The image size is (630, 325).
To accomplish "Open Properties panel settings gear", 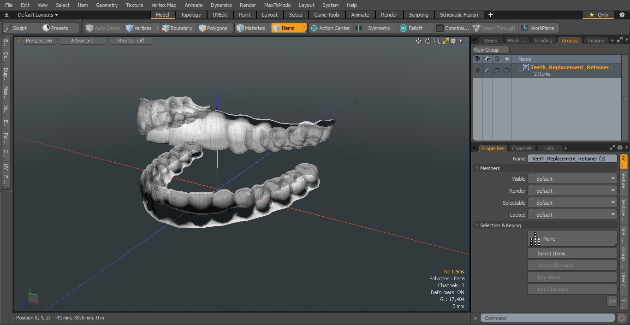I will click(x=619, y=148).
